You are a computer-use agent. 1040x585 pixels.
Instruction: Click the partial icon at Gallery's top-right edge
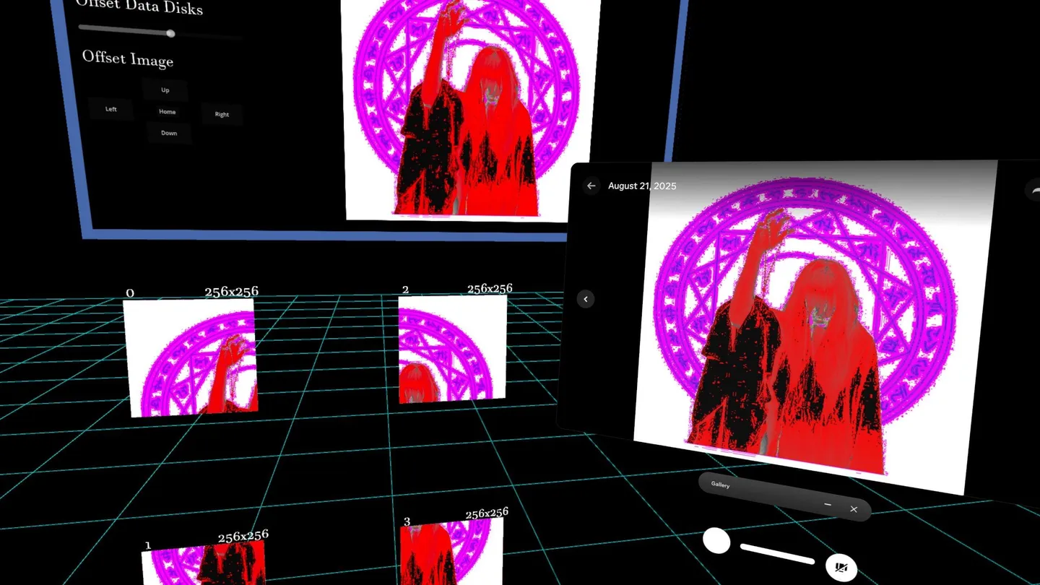pyautogui.click(x=1033, y=191)
